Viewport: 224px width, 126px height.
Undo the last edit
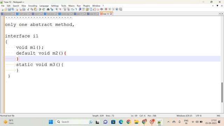coord(40,9)
